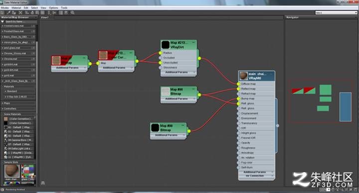Collapse the main chair VRayMtl node
This screenshot has width=359, height=193.
(272, 74)
